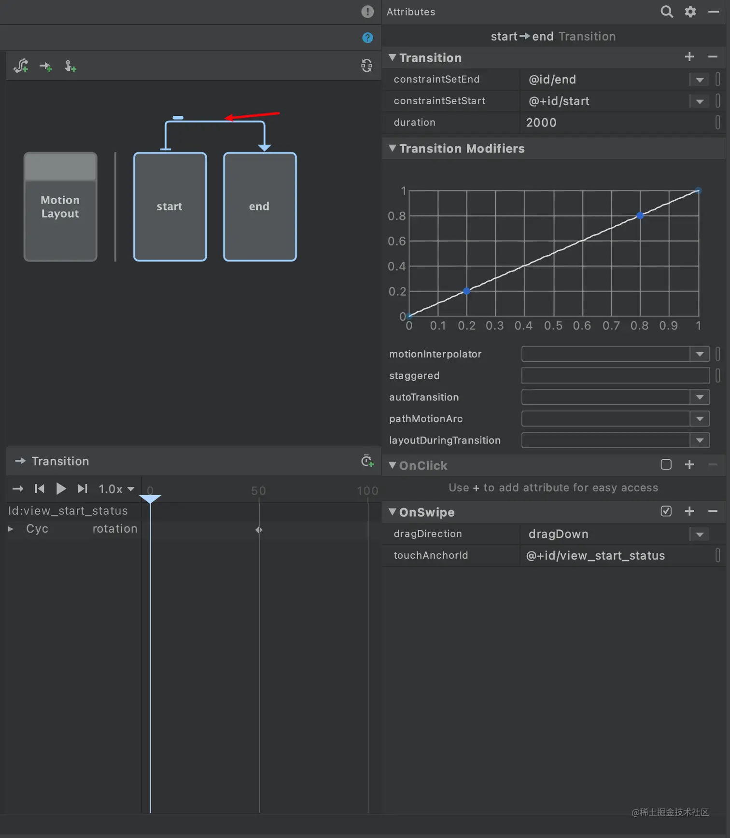The width and height of the screenshot is (730, 838).
Task: Uncheck the OnSwipe checkbox
Action: [666, 511]
